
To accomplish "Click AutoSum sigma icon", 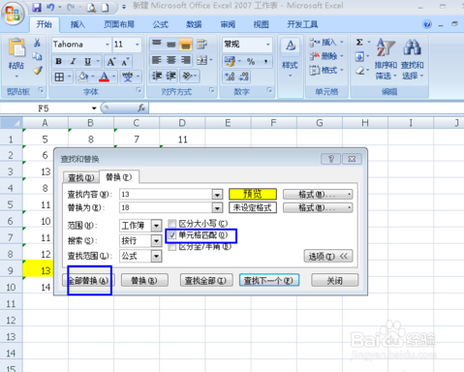I will pos(359,43).
